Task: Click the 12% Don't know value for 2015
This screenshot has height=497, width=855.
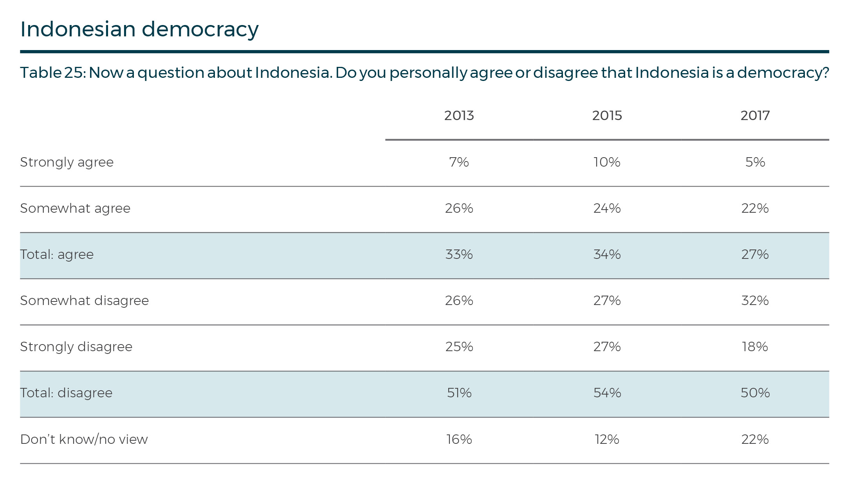Action: point(607,440)
